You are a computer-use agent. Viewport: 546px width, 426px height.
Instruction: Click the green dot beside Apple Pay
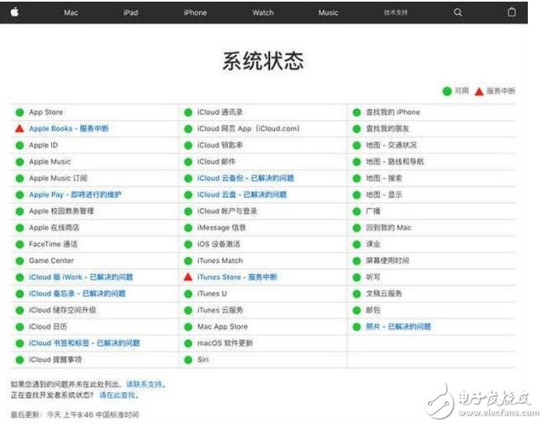point(20,195)
